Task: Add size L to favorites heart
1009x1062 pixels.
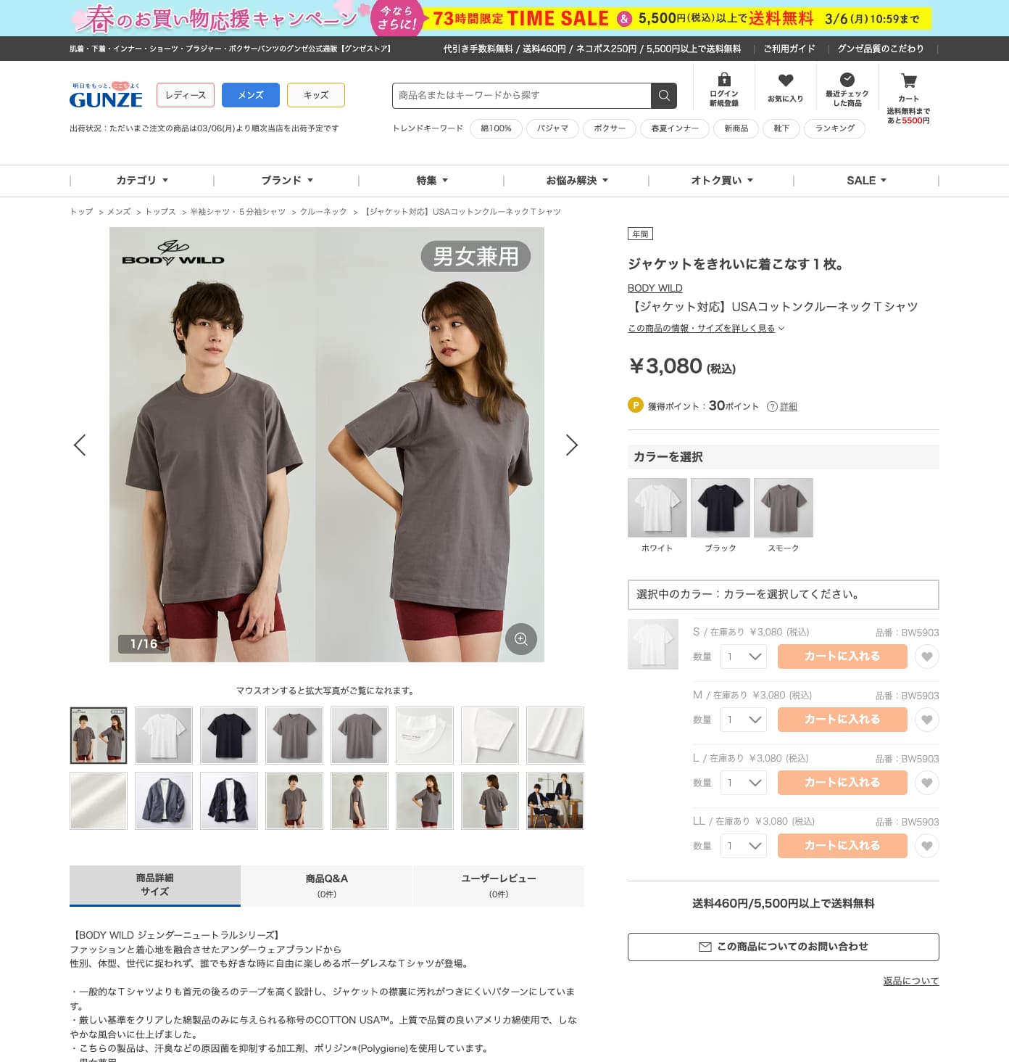Action: click(x=927, y=783)
